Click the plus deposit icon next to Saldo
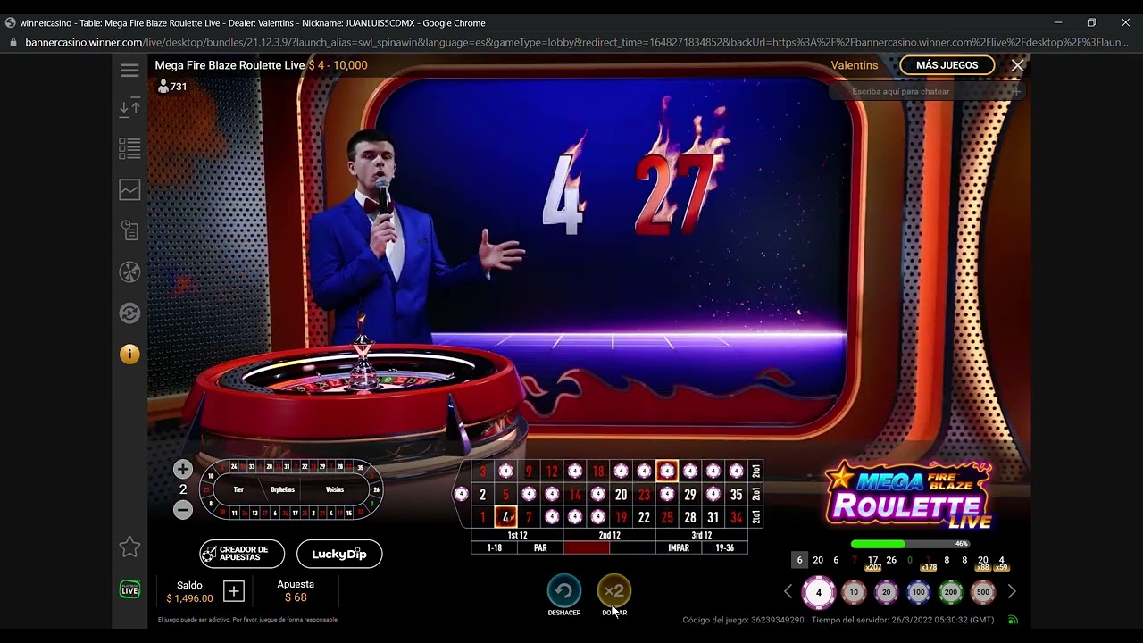Screen dimensions: 1143x643 click(x=234, y=591)
